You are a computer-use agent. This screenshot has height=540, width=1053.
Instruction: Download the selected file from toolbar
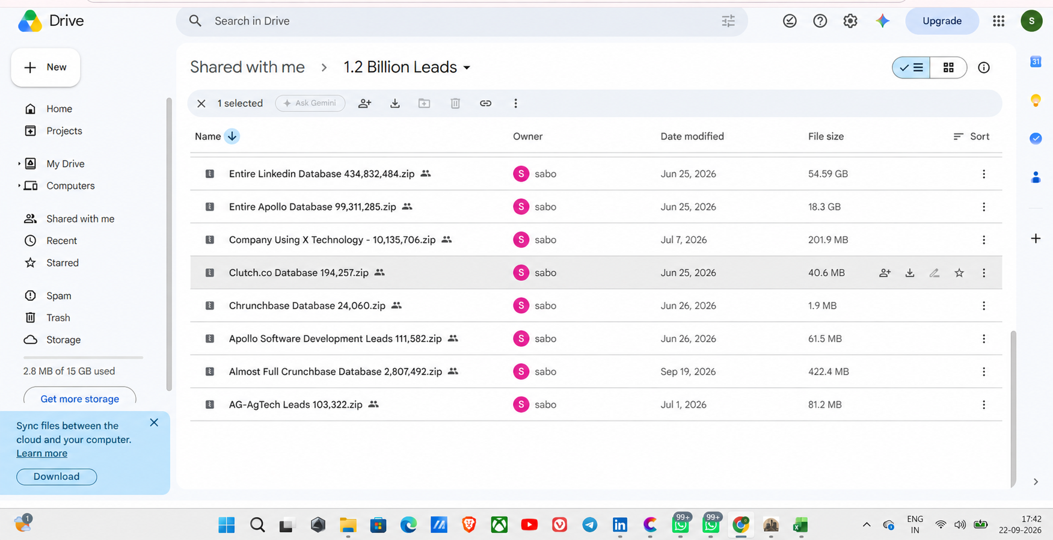pyautogui.click(x=394, y=103)
